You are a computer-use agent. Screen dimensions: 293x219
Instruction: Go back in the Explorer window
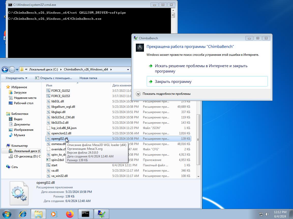click(5, 69)
